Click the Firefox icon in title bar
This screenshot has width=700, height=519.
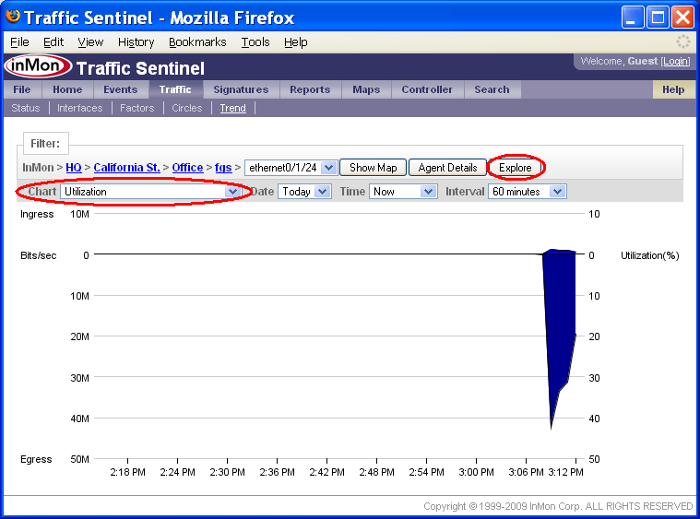13,16
